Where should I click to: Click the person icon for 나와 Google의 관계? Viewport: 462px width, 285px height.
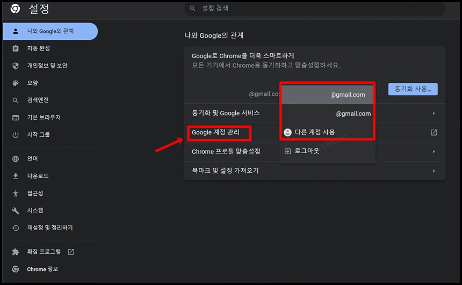16,31
